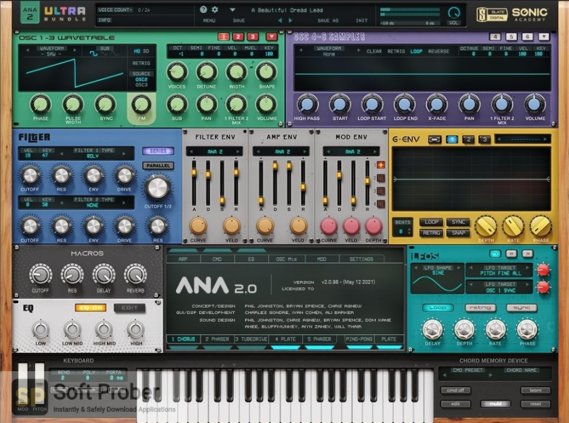This screenshot has height=423, width=569.
Task: Select sampler oscillator 4 button
Action: [x=495, y=36]
